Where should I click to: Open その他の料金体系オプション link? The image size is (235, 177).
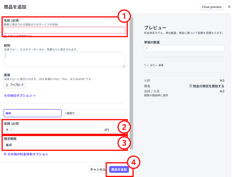tap(28, 154)
